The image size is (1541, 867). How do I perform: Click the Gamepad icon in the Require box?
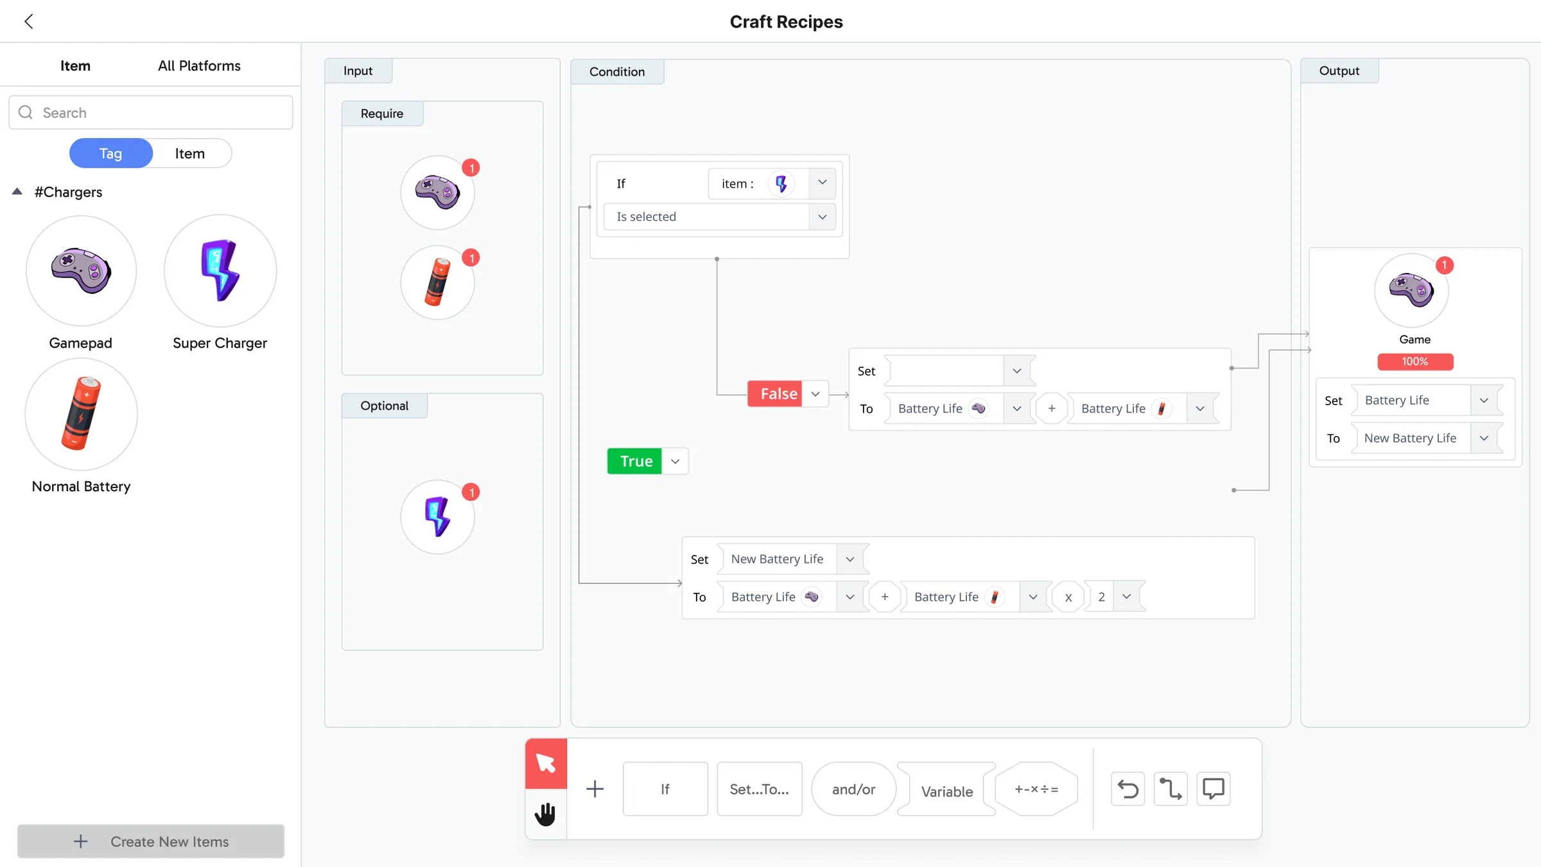(x=437, y=193)
